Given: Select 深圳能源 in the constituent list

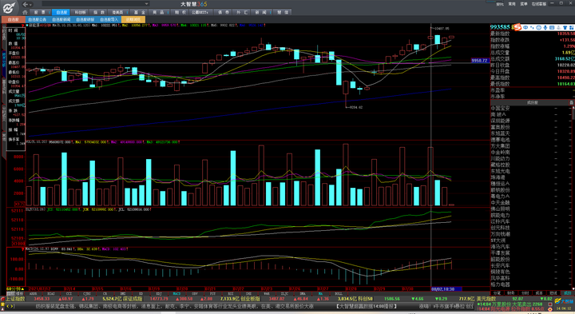Looking at the screenshot, I should [x=500, y=121].
